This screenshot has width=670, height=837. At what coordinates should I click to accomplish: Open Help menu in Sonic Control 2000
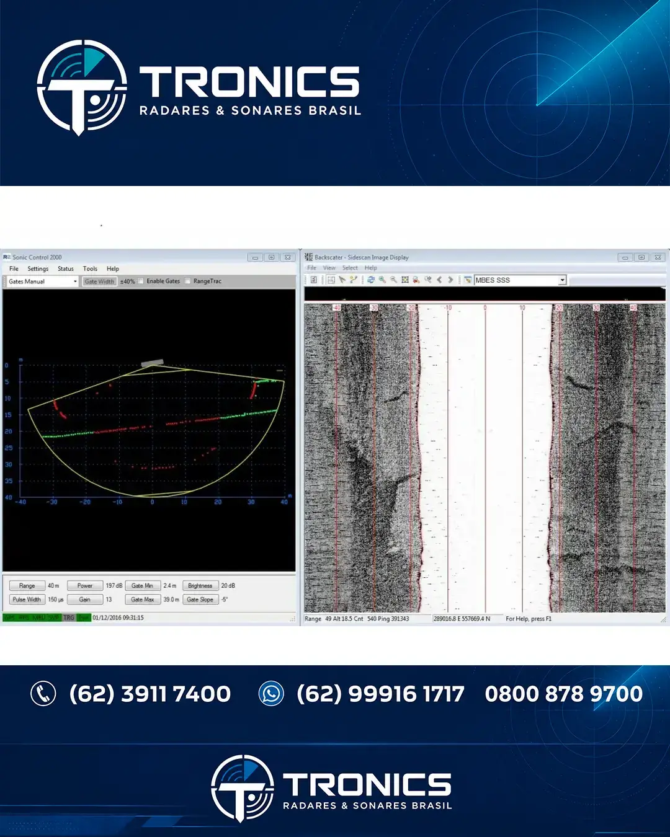pyautogui.click(x=112, y=268)
